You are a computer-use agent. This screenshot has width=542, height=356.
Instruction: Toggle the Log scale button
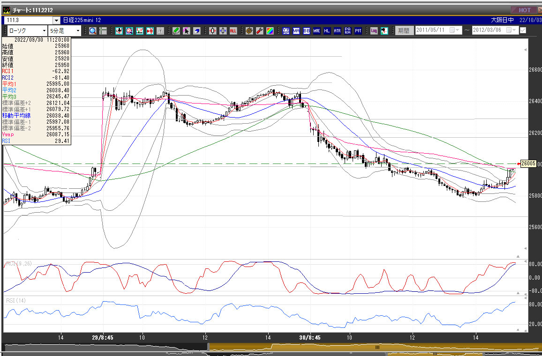pyautogui.click(x=374, y=31)
